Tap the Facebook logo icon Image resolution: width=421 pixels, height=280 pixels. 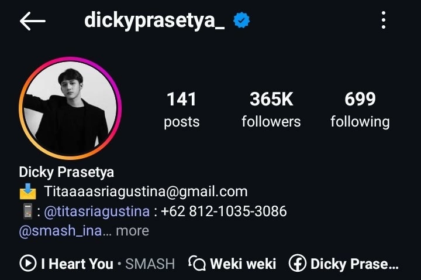[x=298, y=263]
